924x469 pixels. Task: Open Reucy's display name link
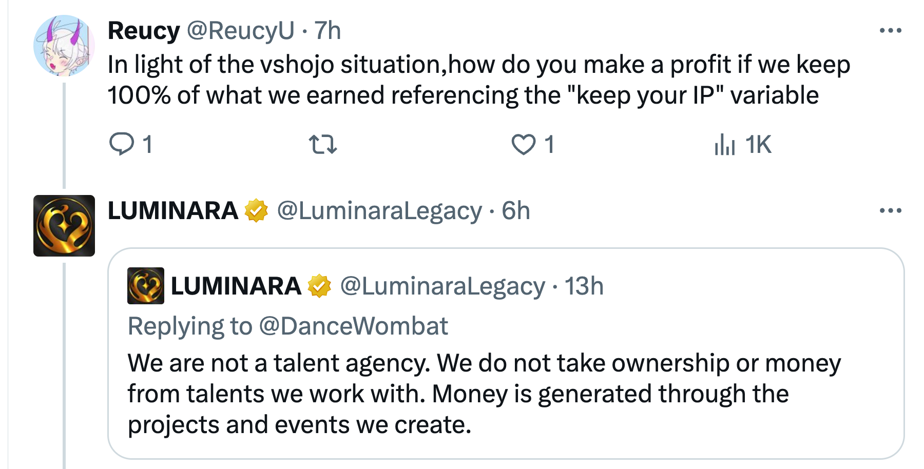[x=144, y=31]
